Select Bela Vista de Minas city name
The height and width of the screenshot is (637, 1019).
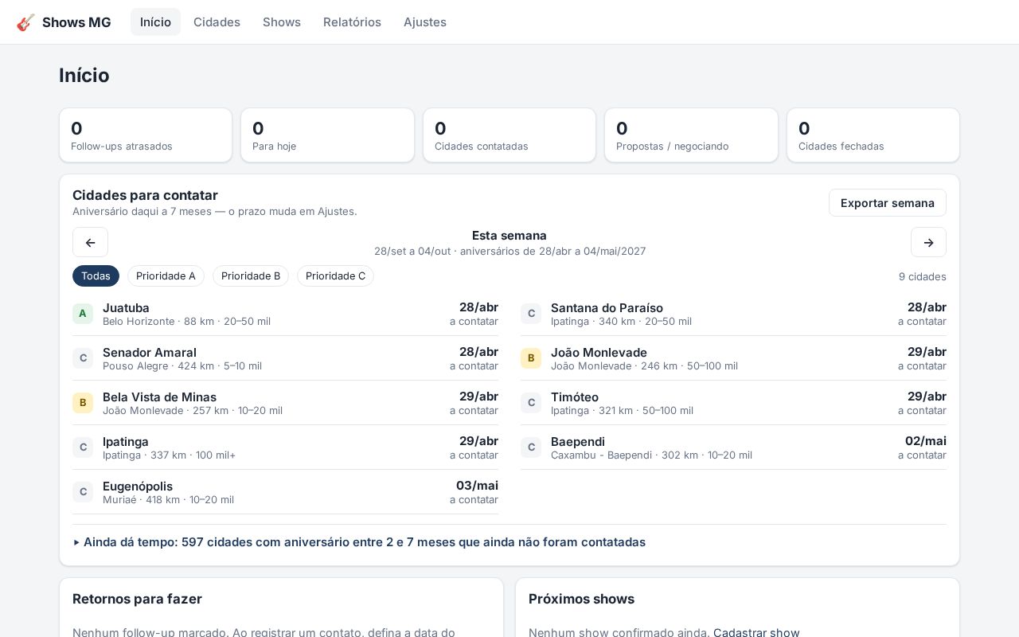tap(159, 397)
